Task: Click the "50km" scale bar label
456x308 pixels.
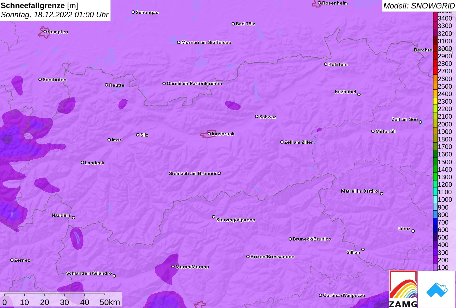Action: [110, 302]
